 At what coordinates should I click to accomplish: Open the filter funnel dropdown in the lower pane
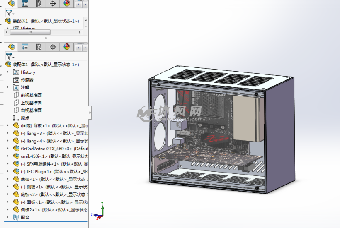pyautogui.click(x=10, y=56)
